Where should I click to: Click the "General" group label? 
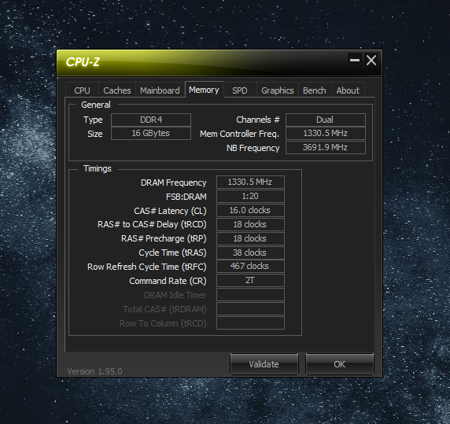pyautogui.click(x=96, y=105)
